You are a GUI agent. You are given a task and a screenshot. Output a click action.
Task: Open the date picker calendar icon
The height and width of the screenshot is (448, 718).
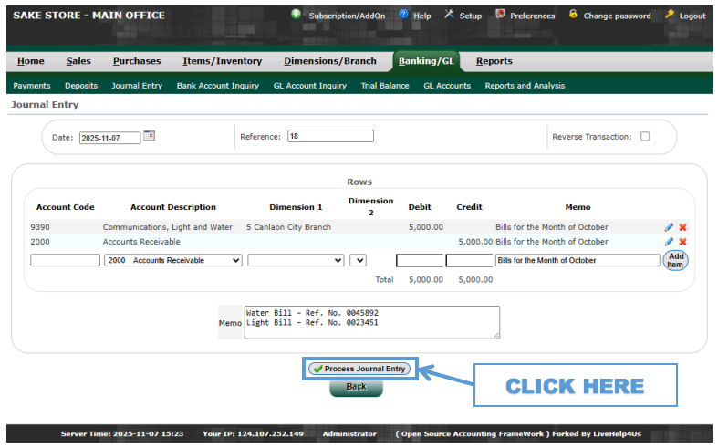pyautogui.click(x=150, y=136)
